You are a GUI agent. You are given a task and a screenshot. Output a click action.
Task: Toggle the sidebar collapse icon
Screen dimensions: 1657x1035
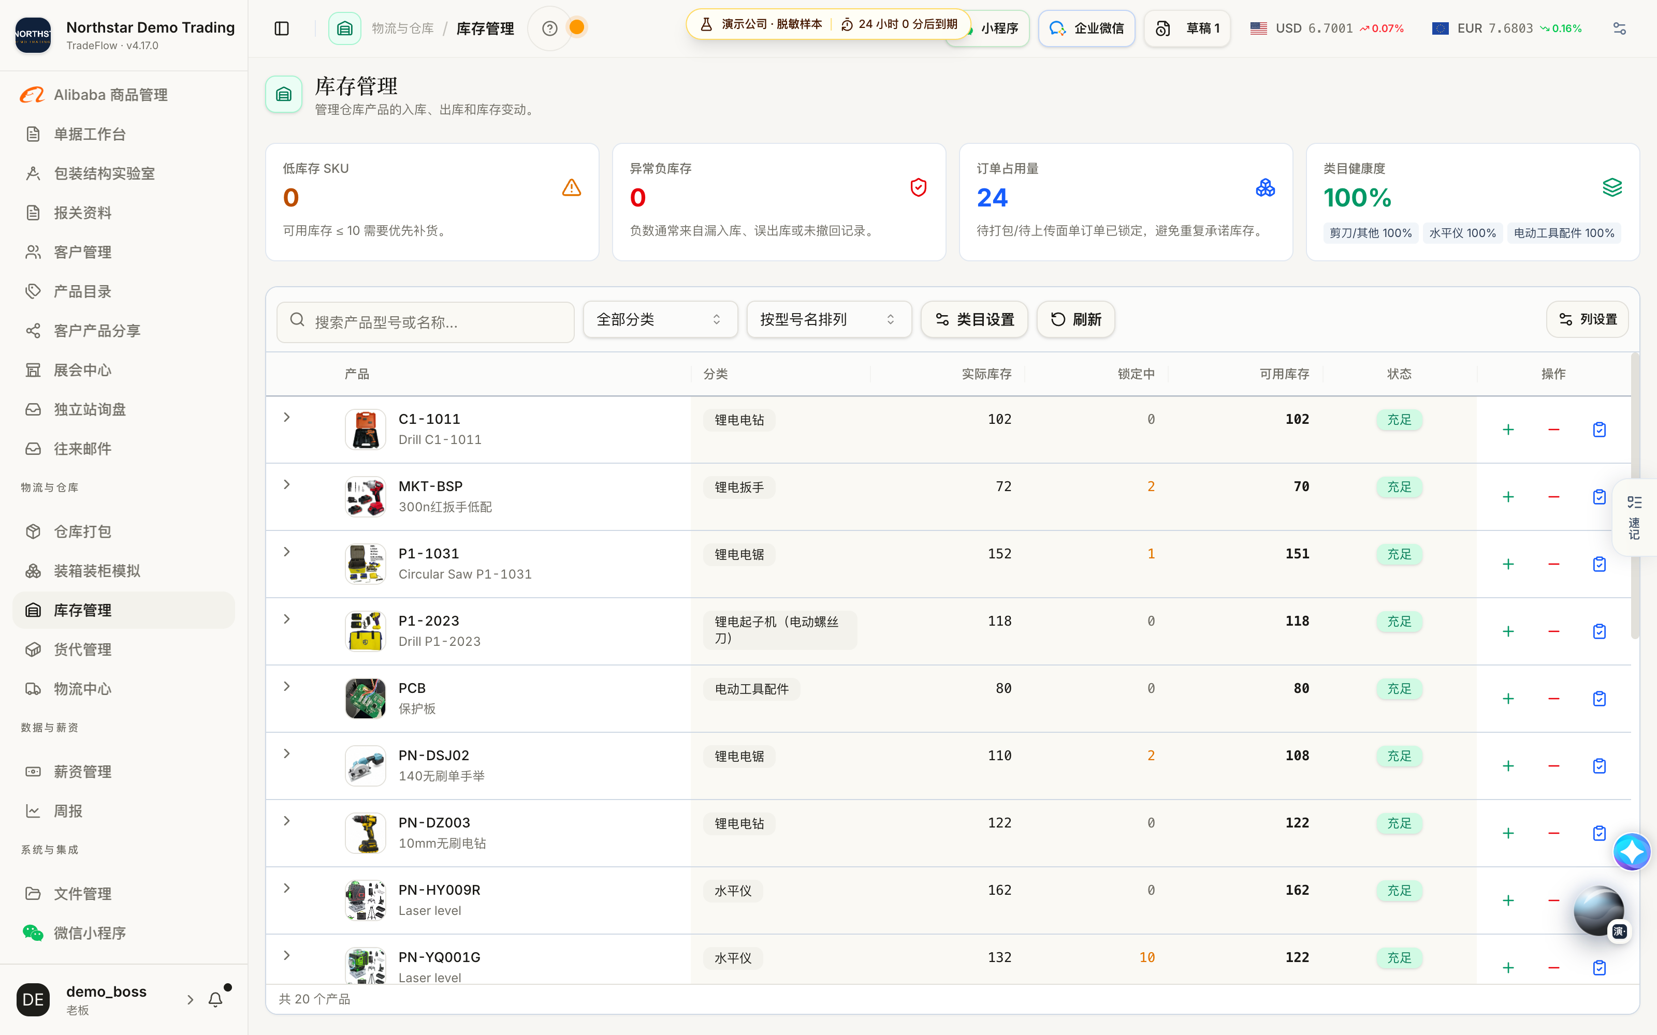click(x=281, y=28)
